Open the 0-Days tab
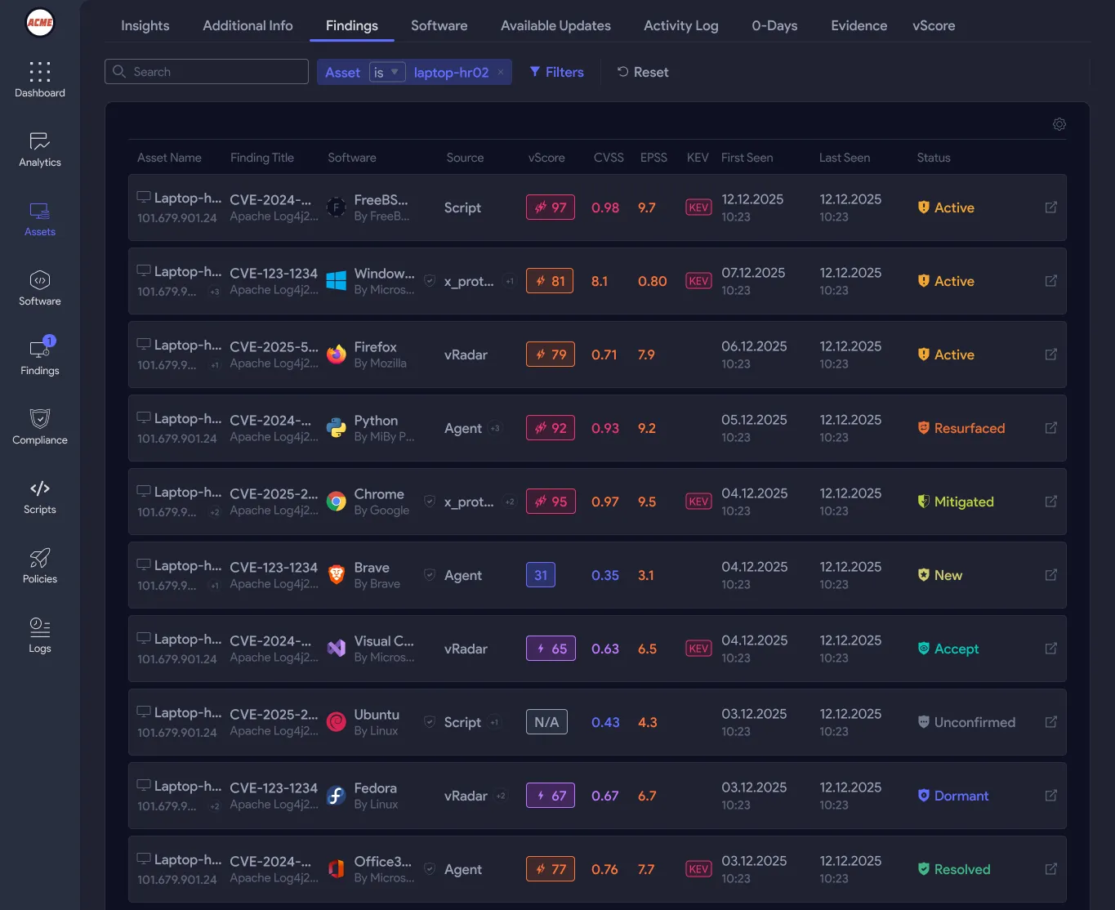 click(774, 25)
